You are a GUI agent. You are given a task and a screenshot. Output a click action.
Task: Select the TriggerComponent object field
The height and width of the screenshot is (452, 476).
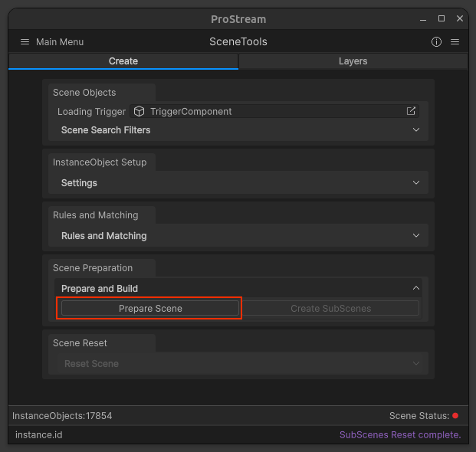268,112
